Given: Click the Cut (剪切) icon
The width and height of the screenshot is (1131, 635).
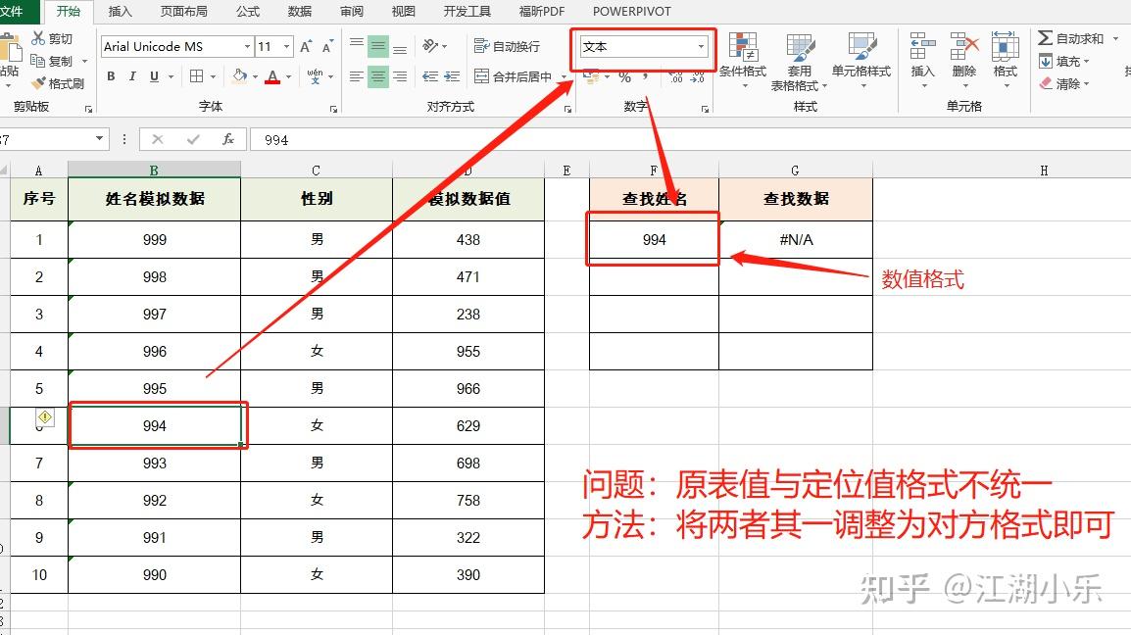Looking at the screenshot, I should point(38,38).
